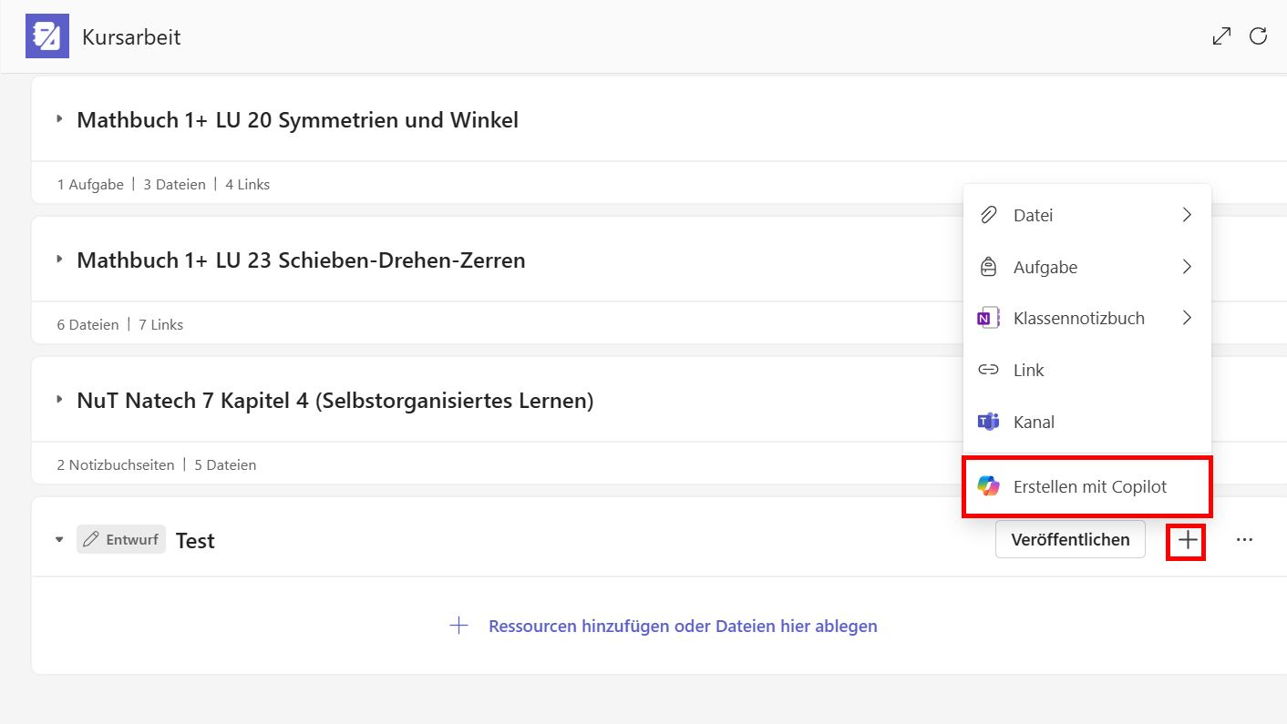This screenshot has width=1287, height=724.
Task: Expand NuT Natech 7 Kapitel 4 module
Action: [60, 400]
